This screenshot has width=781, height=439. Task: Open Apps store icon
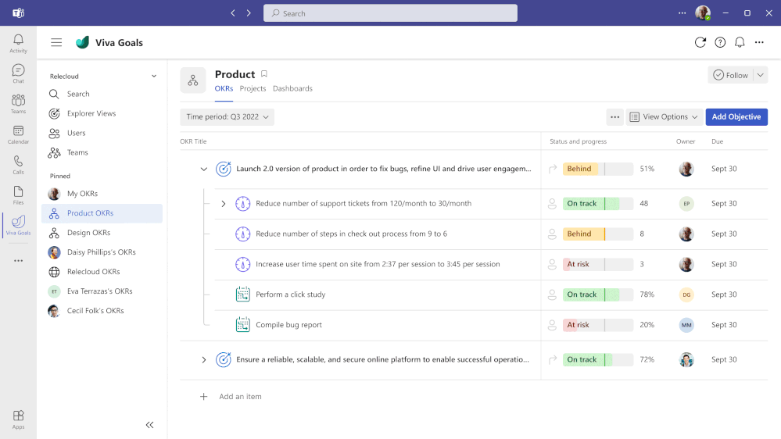click(18, 419)
